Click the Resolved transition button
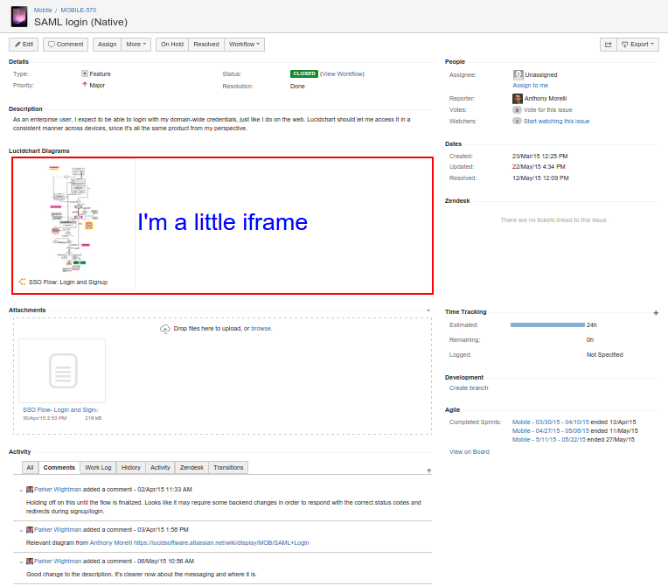This screenshot has width=668, height=586. [206, 45]
